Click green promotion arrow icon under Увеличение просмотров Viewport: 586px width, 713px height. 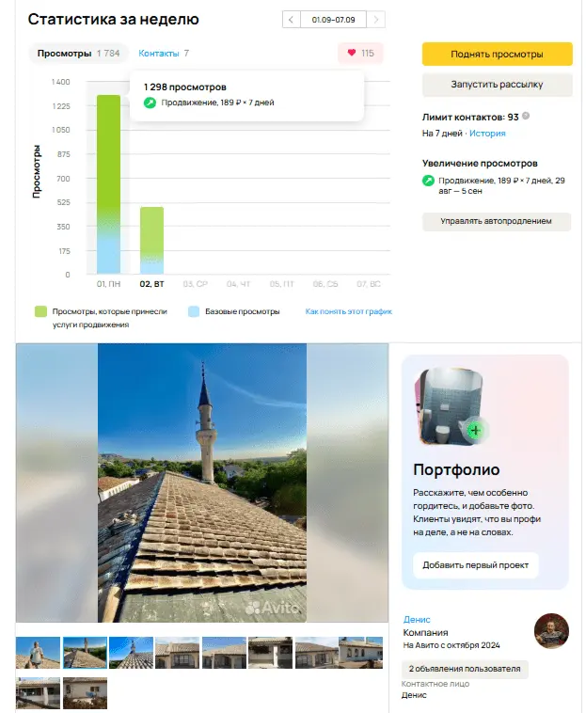[x=428, y=181]
